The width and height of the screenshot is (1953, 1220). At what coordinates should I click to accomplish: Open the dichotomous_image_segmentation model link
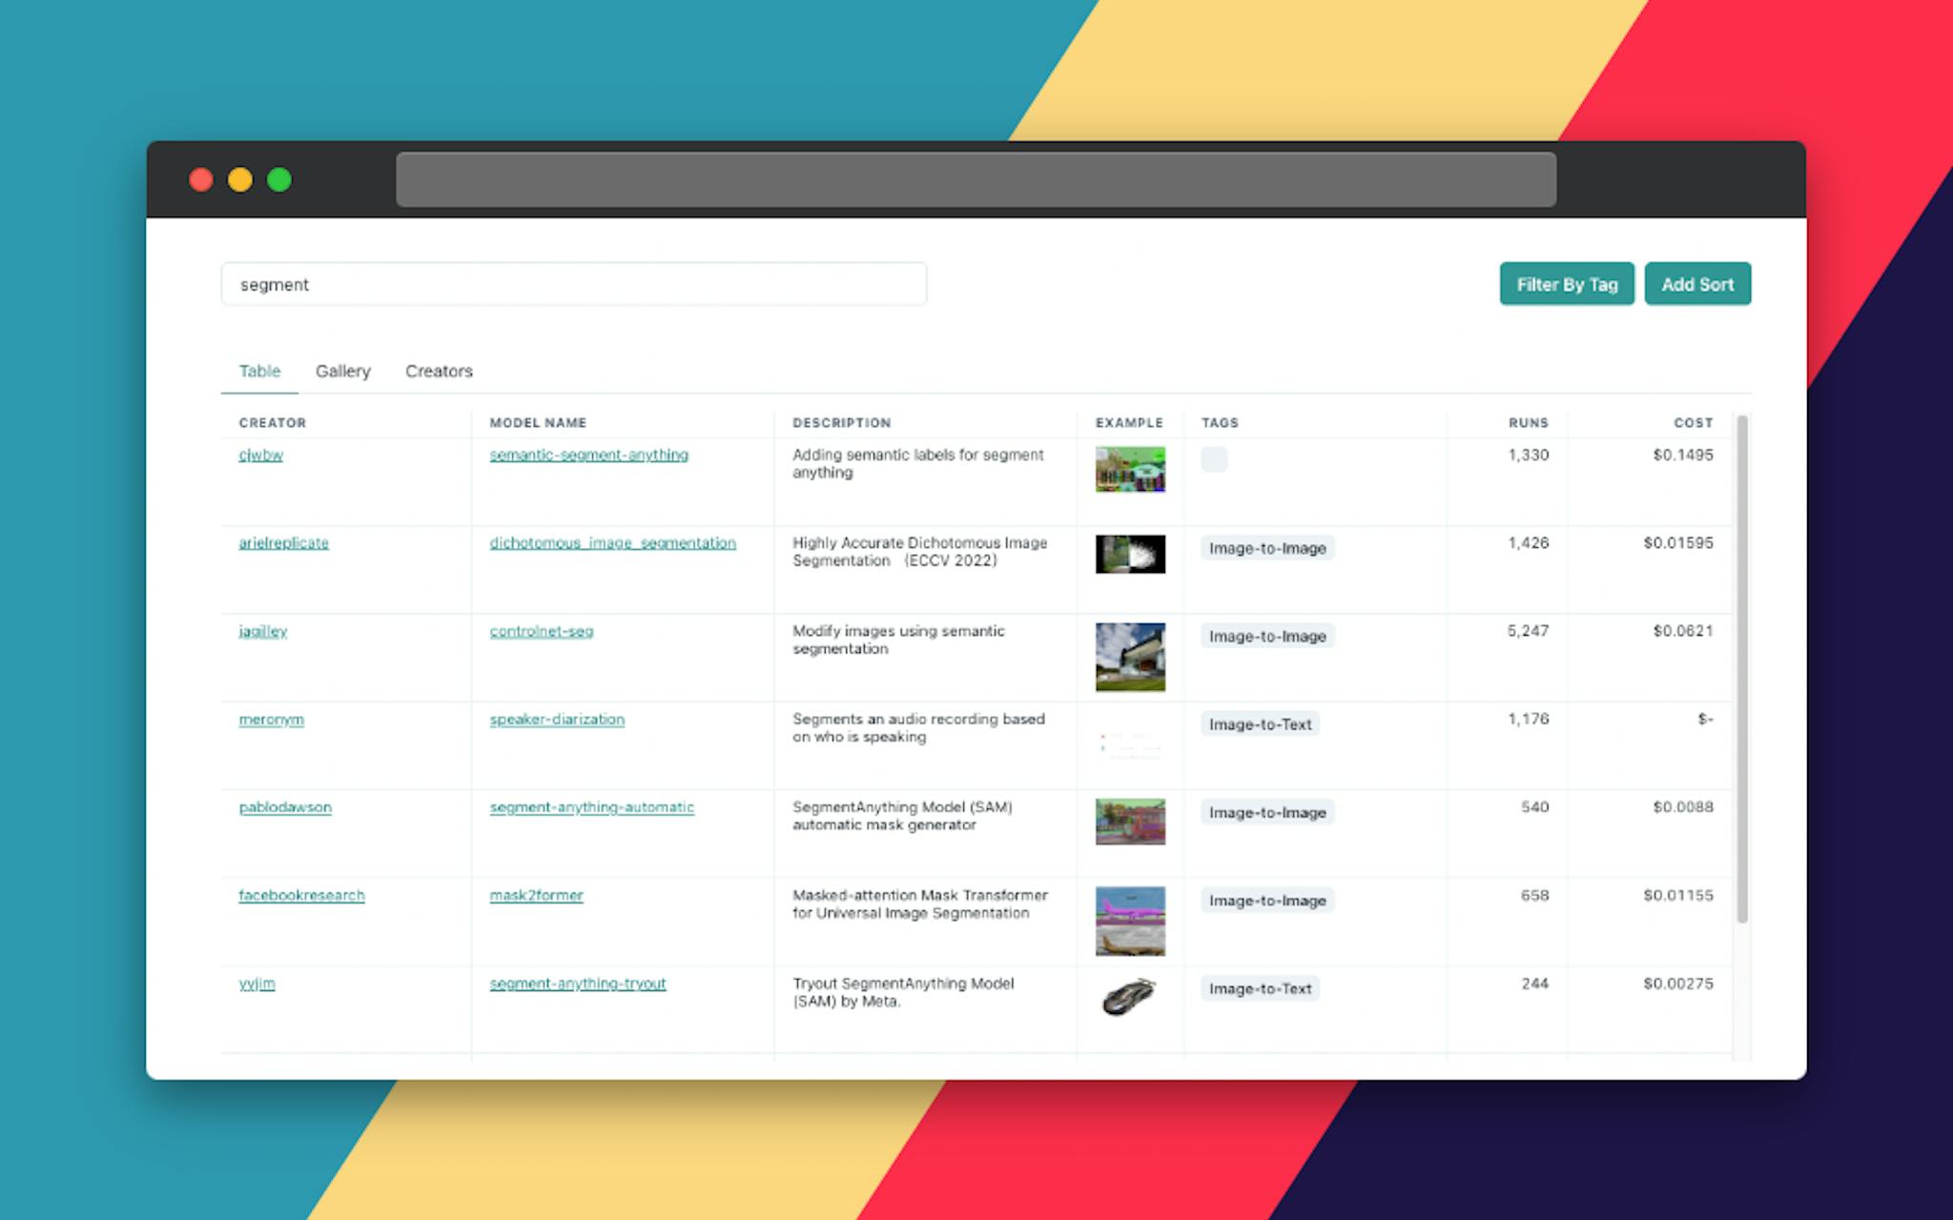pyautogui.click(x=612, y=542)
